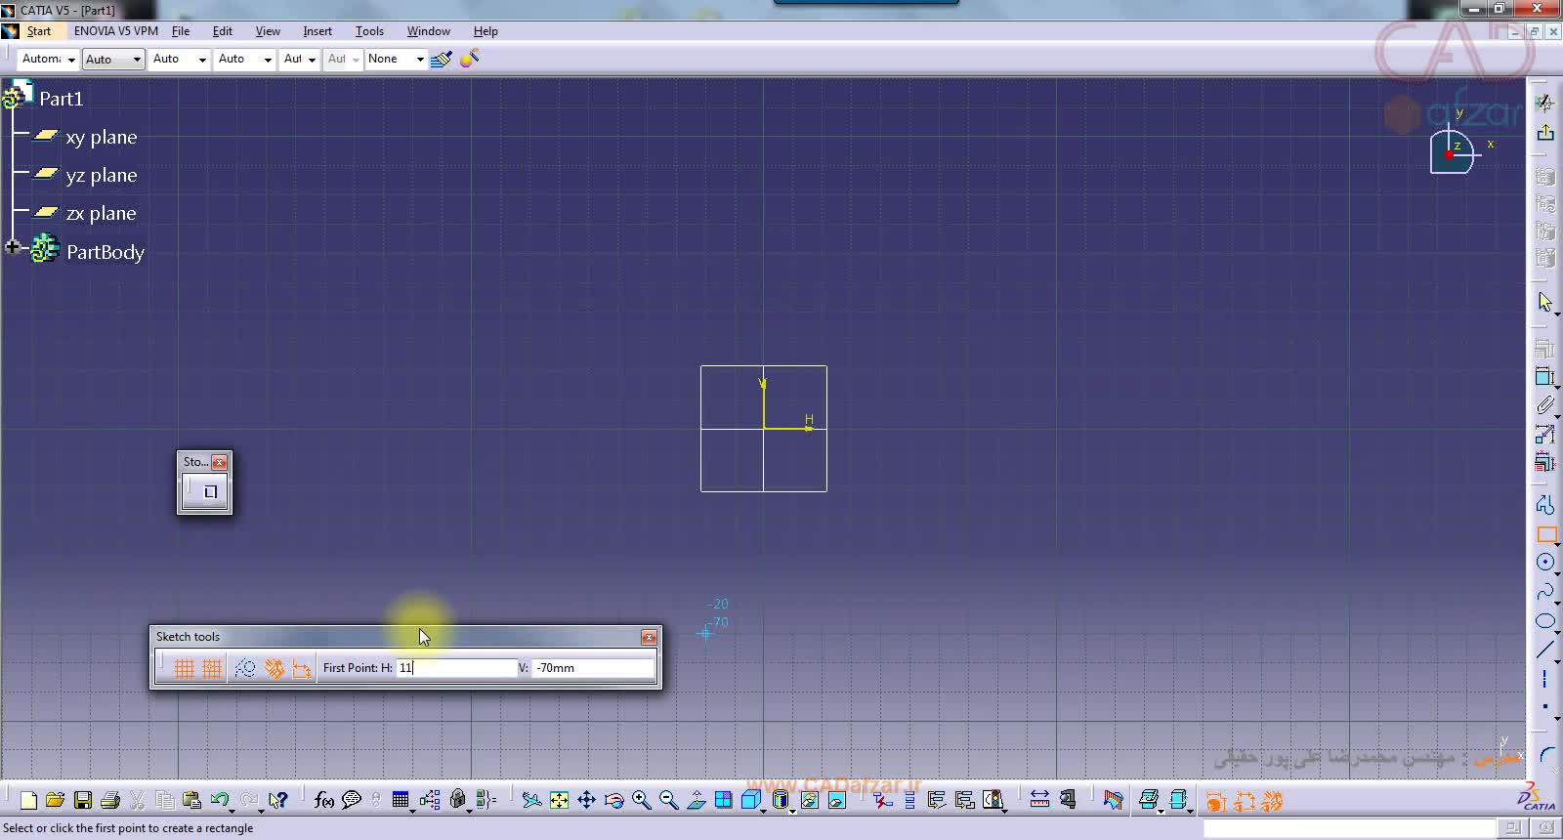Click the Save disk icon
This screenshot has width=1563, height=840.
(x=83, y=801)
